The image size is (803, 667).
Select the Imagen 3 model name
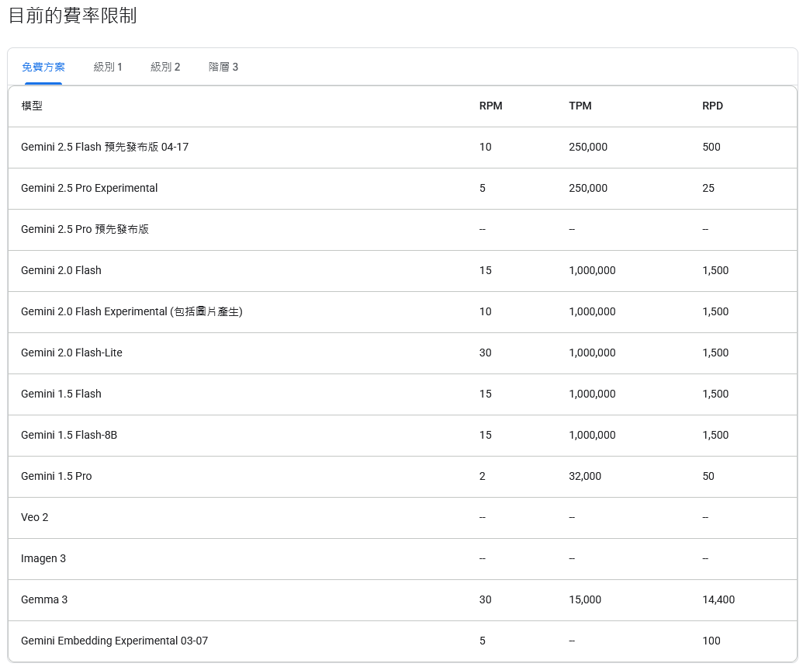click(43, 558)
